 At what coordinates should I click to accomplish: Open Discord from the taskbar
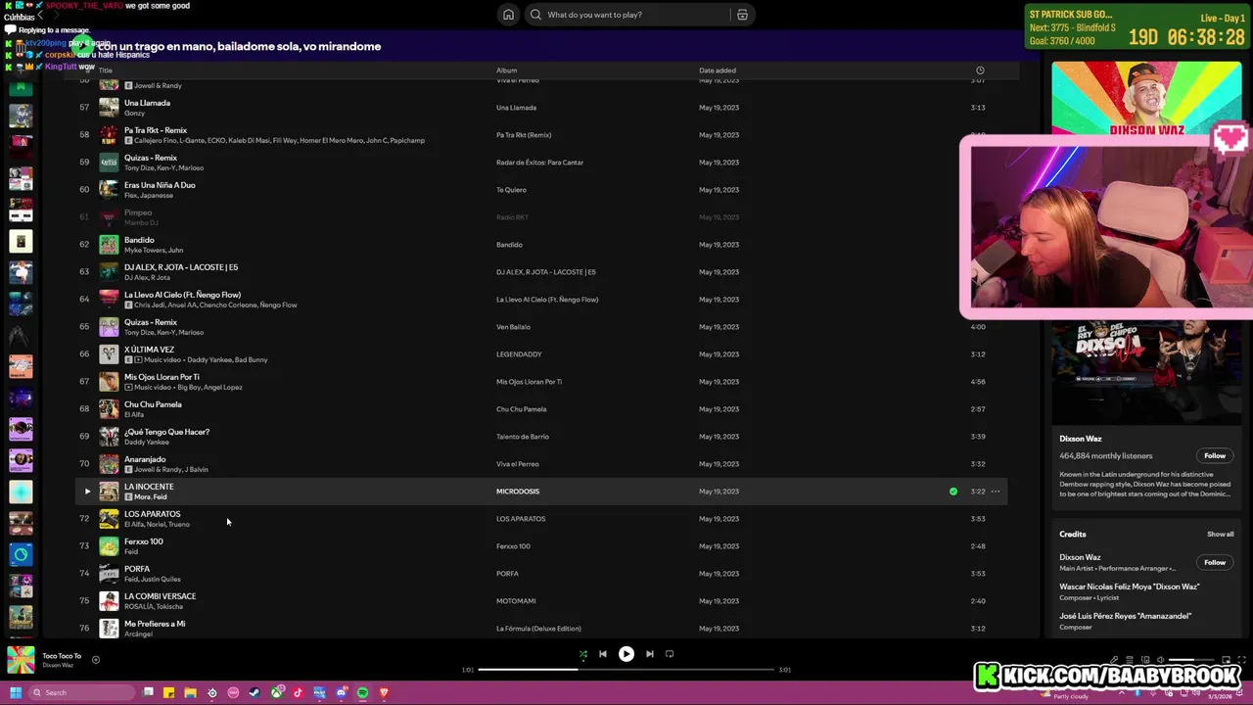click(341, 693)
